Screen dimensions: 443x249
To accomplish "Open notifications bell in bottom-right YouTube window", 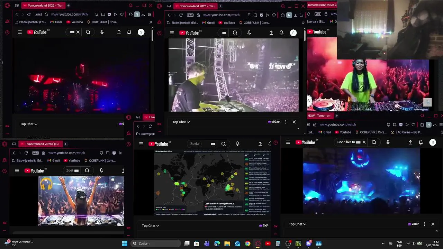I will tap(421, 142).
